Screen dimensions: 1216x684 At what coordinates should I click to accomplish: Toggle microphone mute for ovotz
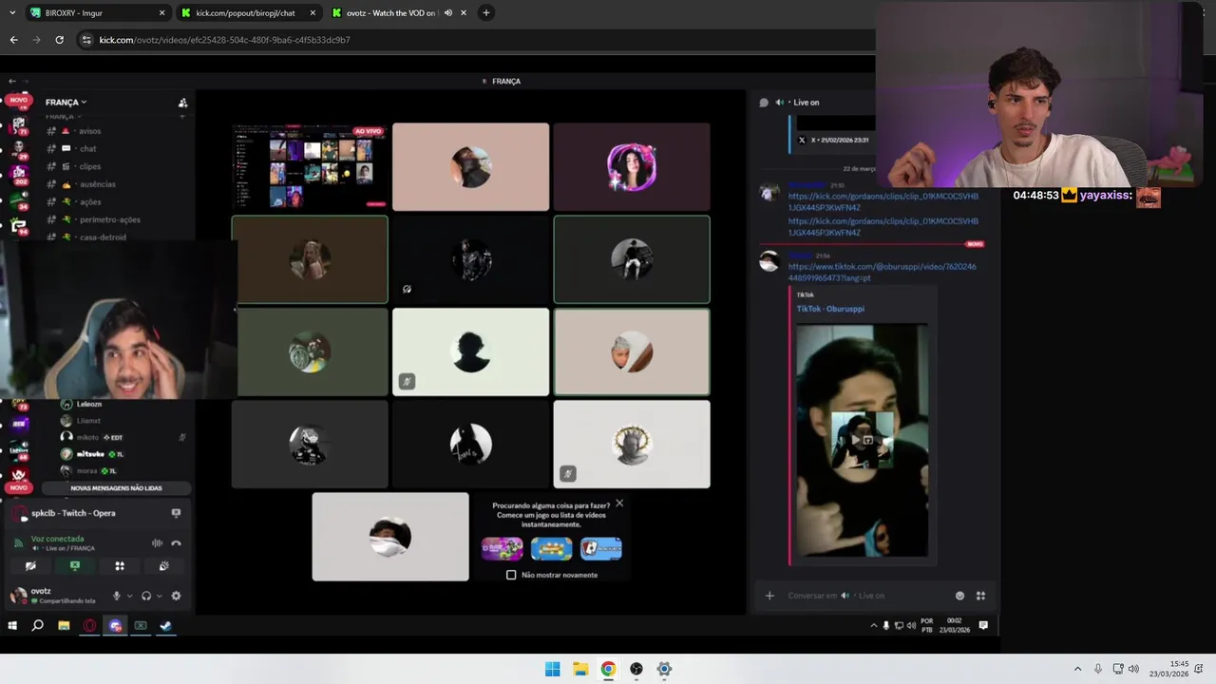(117, 596)
